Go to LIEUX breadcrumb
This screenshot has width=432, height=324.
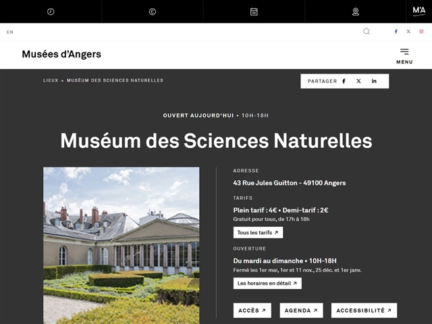coord(51,80)
